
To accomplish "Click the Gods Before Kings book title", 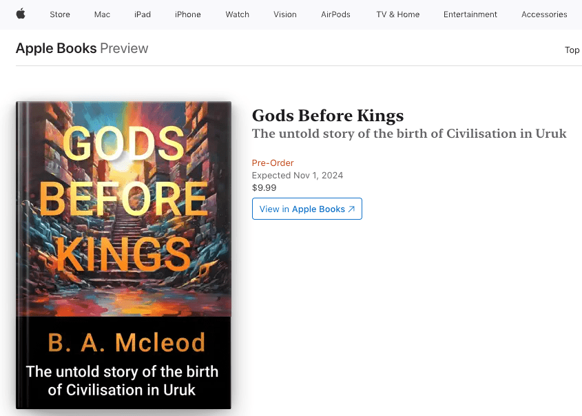I will pos(328,115).
